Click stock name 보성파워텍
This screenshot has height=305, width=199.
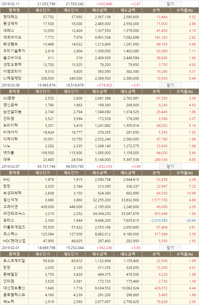click(x=12, y=193)
